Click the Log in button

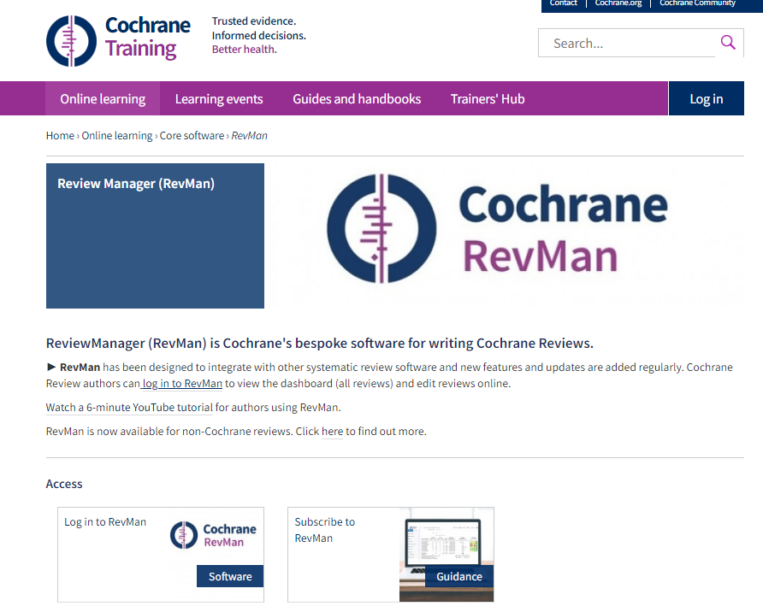[706, 98]
